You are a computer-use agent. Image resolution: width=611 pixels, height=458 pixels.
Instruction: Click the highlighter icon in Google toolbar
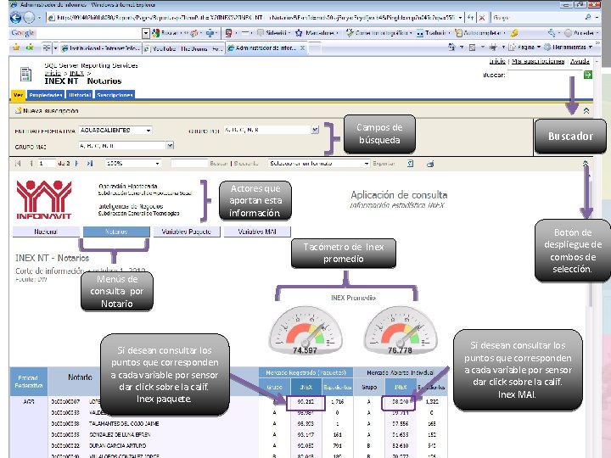(514, 33)
